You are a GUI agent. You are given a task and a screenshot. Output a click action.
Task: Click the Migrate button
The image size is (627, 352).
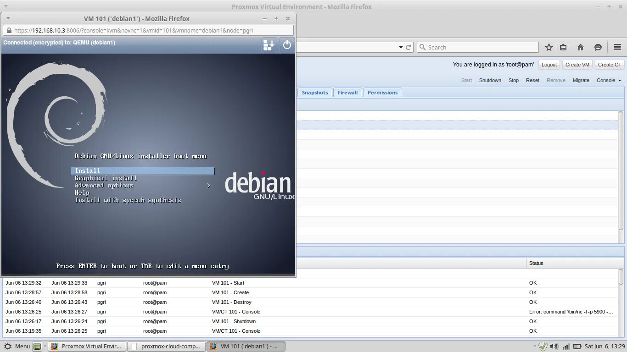click(x=581, y=80)
